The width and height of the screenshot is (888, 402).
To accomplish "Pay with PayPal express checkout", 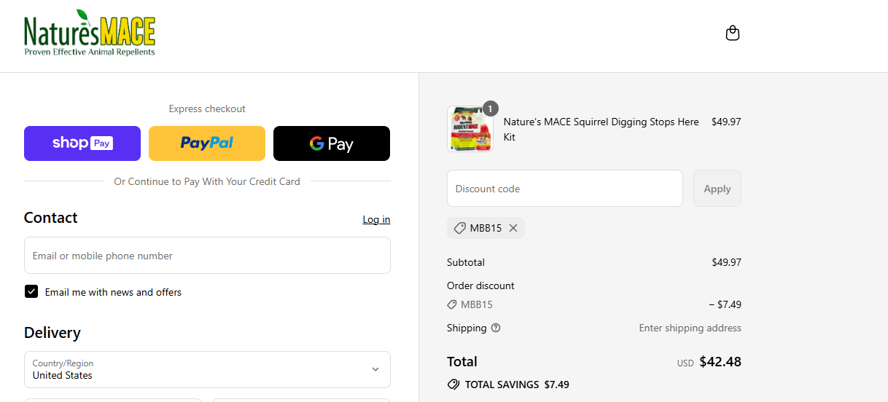I will (x=207, y=143).
